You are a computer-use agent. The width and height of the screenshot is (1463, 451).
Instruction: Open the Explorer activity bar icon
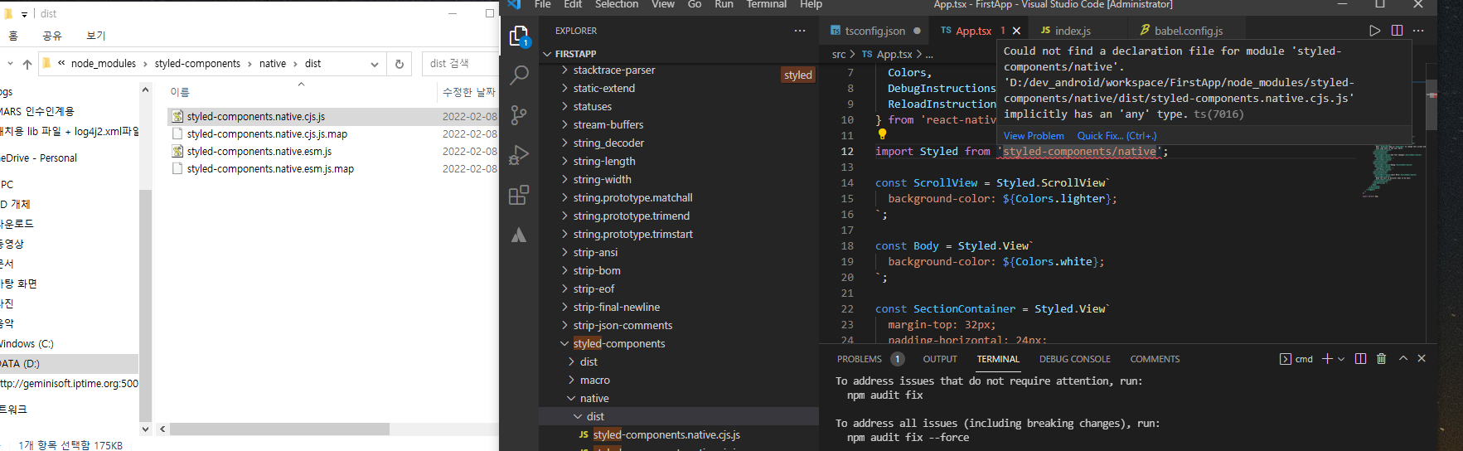click(519, 36)
